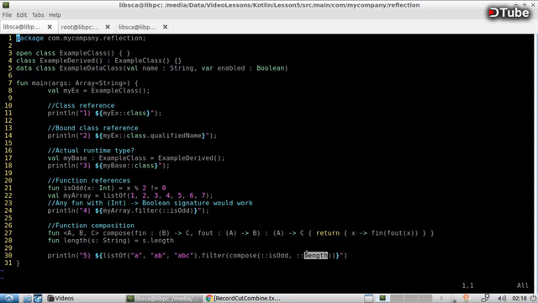This screenshot has height=303, width=538.
Task: Open the File menu
Action: pos(7,15)
